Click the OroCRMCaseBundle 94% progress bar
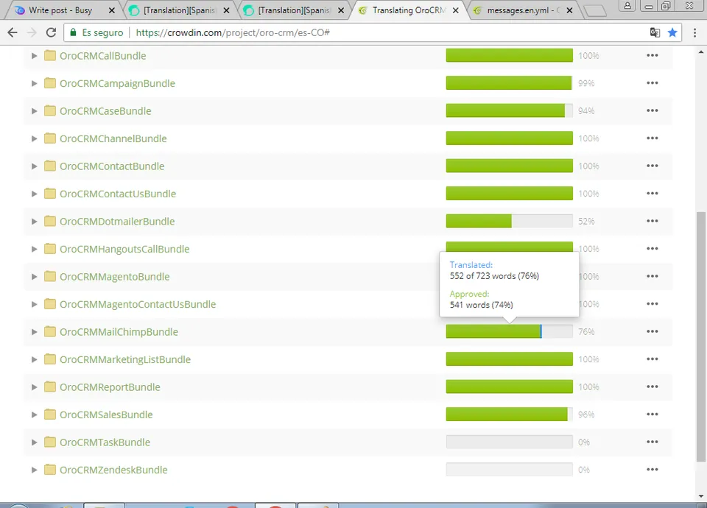Screen dimensions: 707x508 [x=509, y=110]
